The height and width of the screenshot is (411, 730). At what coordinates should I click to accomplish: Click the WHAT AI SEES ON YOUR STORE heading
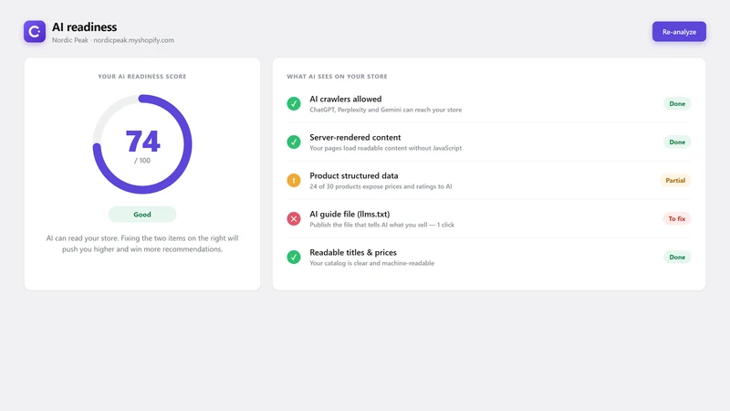[x=337, y=77]
